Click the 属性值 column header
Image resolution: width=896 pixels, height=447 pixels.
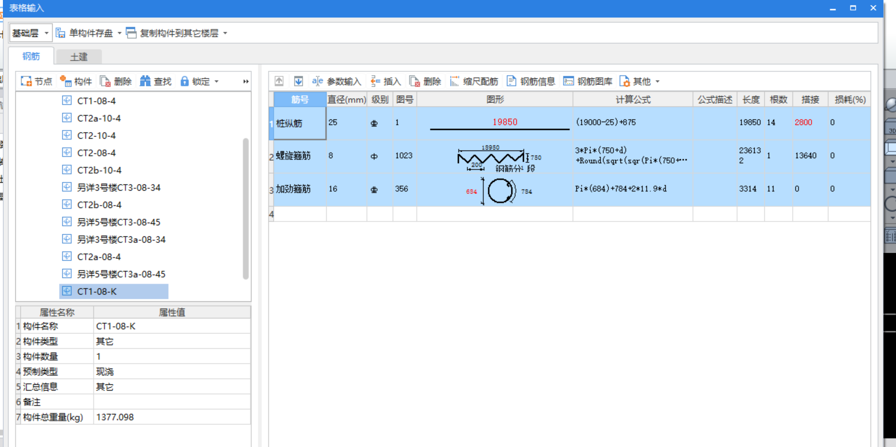172,312
